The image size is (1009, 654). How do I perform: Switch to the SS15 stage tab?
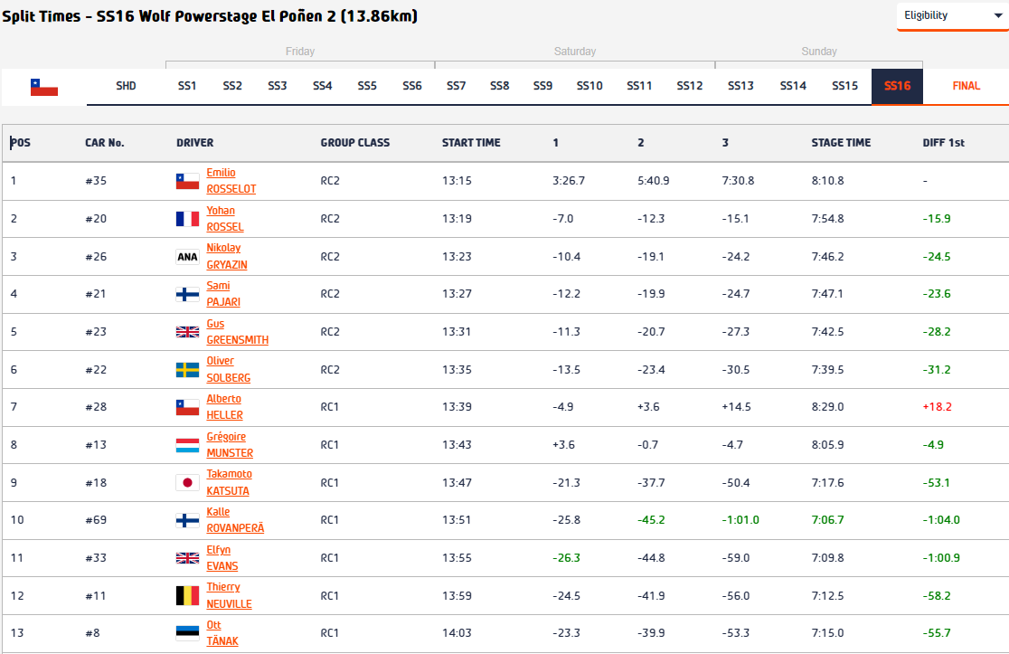[845, 86]
